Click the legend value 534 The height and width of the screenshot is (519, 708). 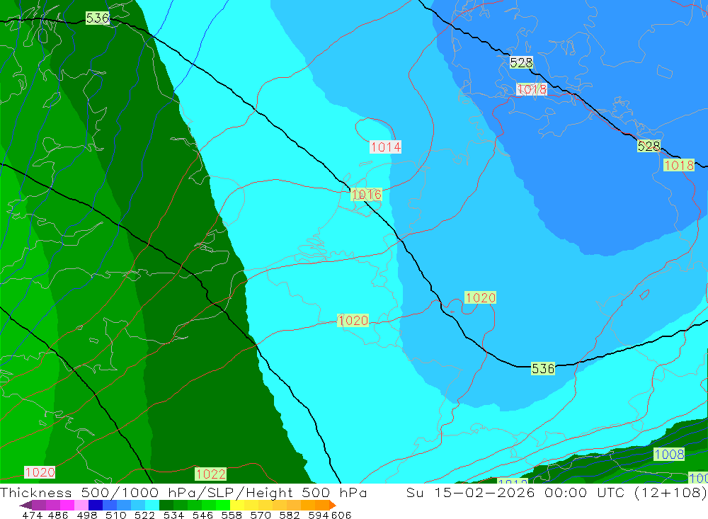pos(173,515)
